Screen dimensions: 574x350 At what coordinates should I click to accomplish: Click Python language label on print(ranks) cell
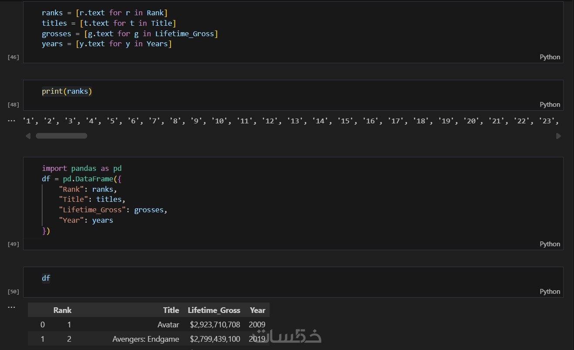[550, 105]
